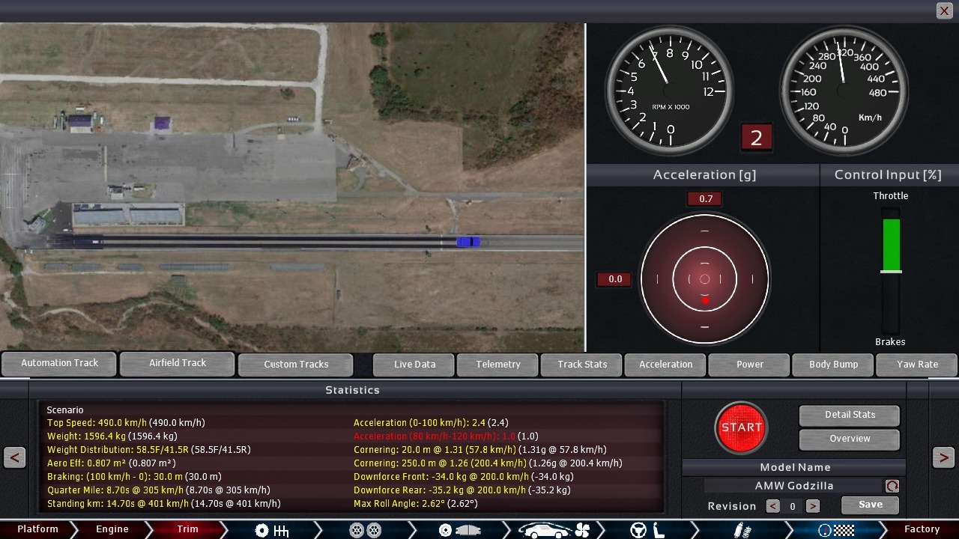
Task: Decrease the revision number with left arrow
Action: 772,506
